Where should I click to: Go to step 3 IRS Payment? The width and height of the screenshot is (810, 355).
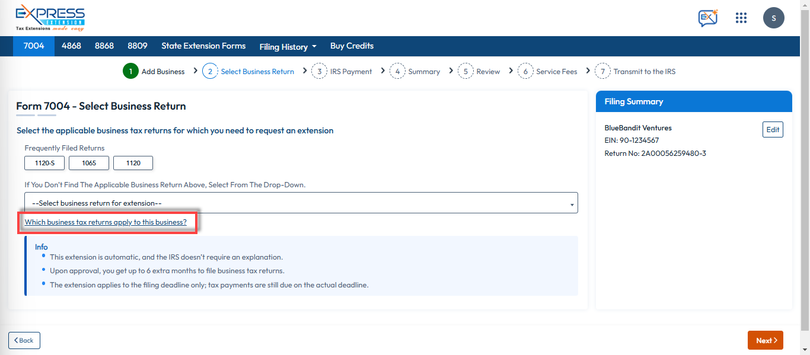[342, 71]
